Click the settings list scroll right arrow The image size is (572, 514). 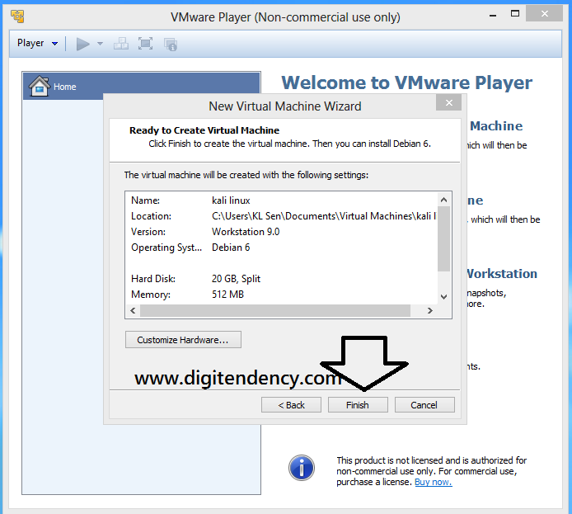click(x=429, y=311)
